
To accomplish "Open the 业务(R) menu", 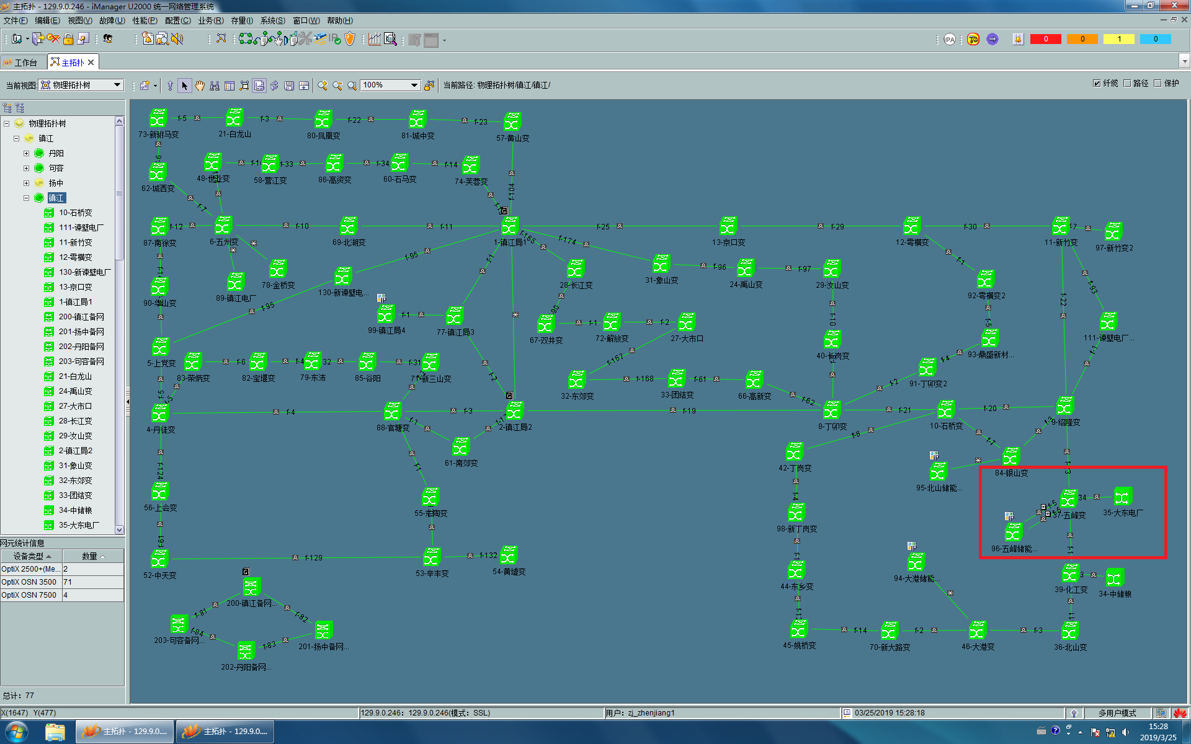I will point(211,20).
